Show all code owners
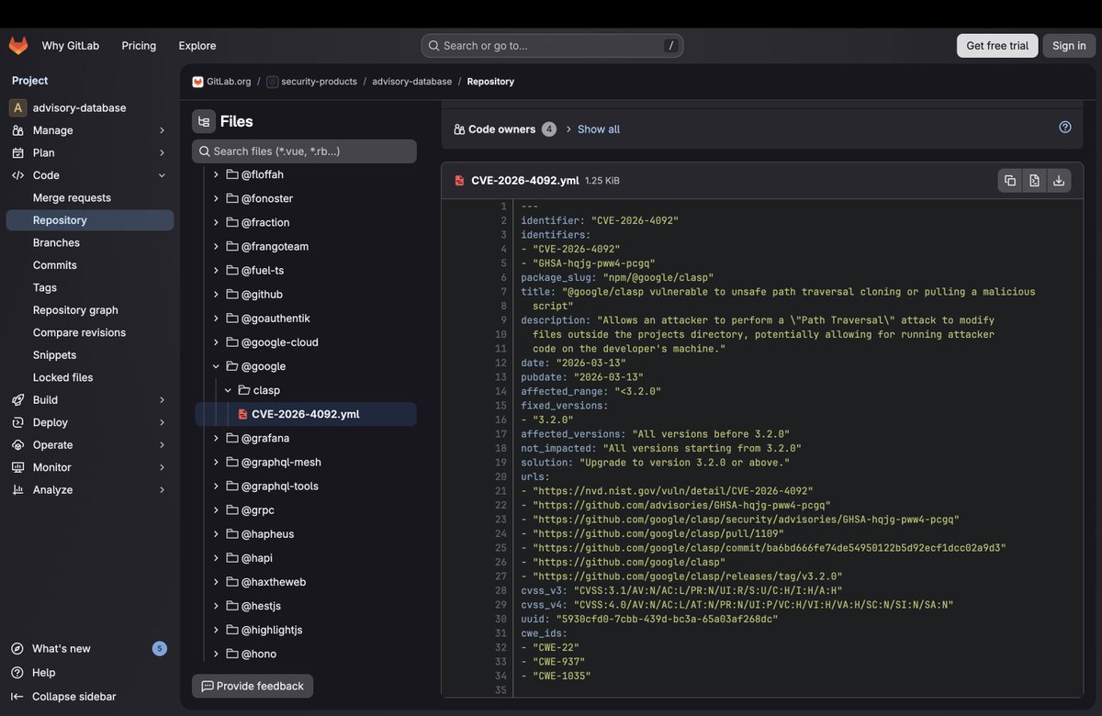 pyautogui.click(x=599, y=129)
